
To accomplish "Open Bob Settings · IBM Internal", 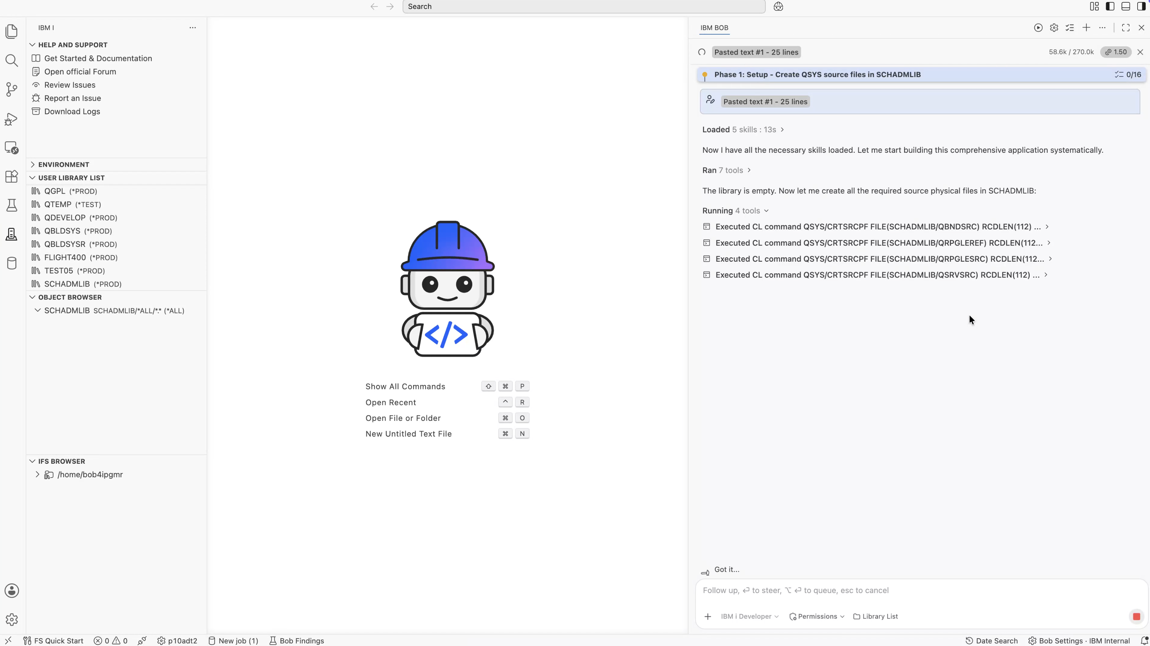I will tap(1079, 641).
